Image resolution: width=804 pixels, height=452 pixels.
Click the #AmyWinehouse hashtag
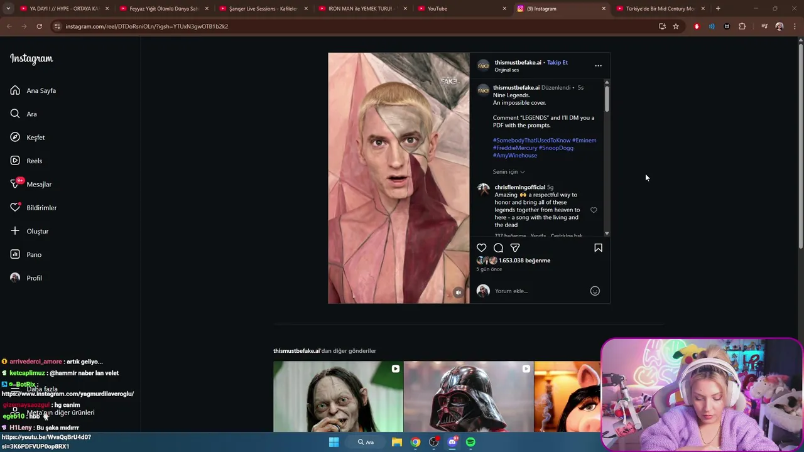(515, 155)
